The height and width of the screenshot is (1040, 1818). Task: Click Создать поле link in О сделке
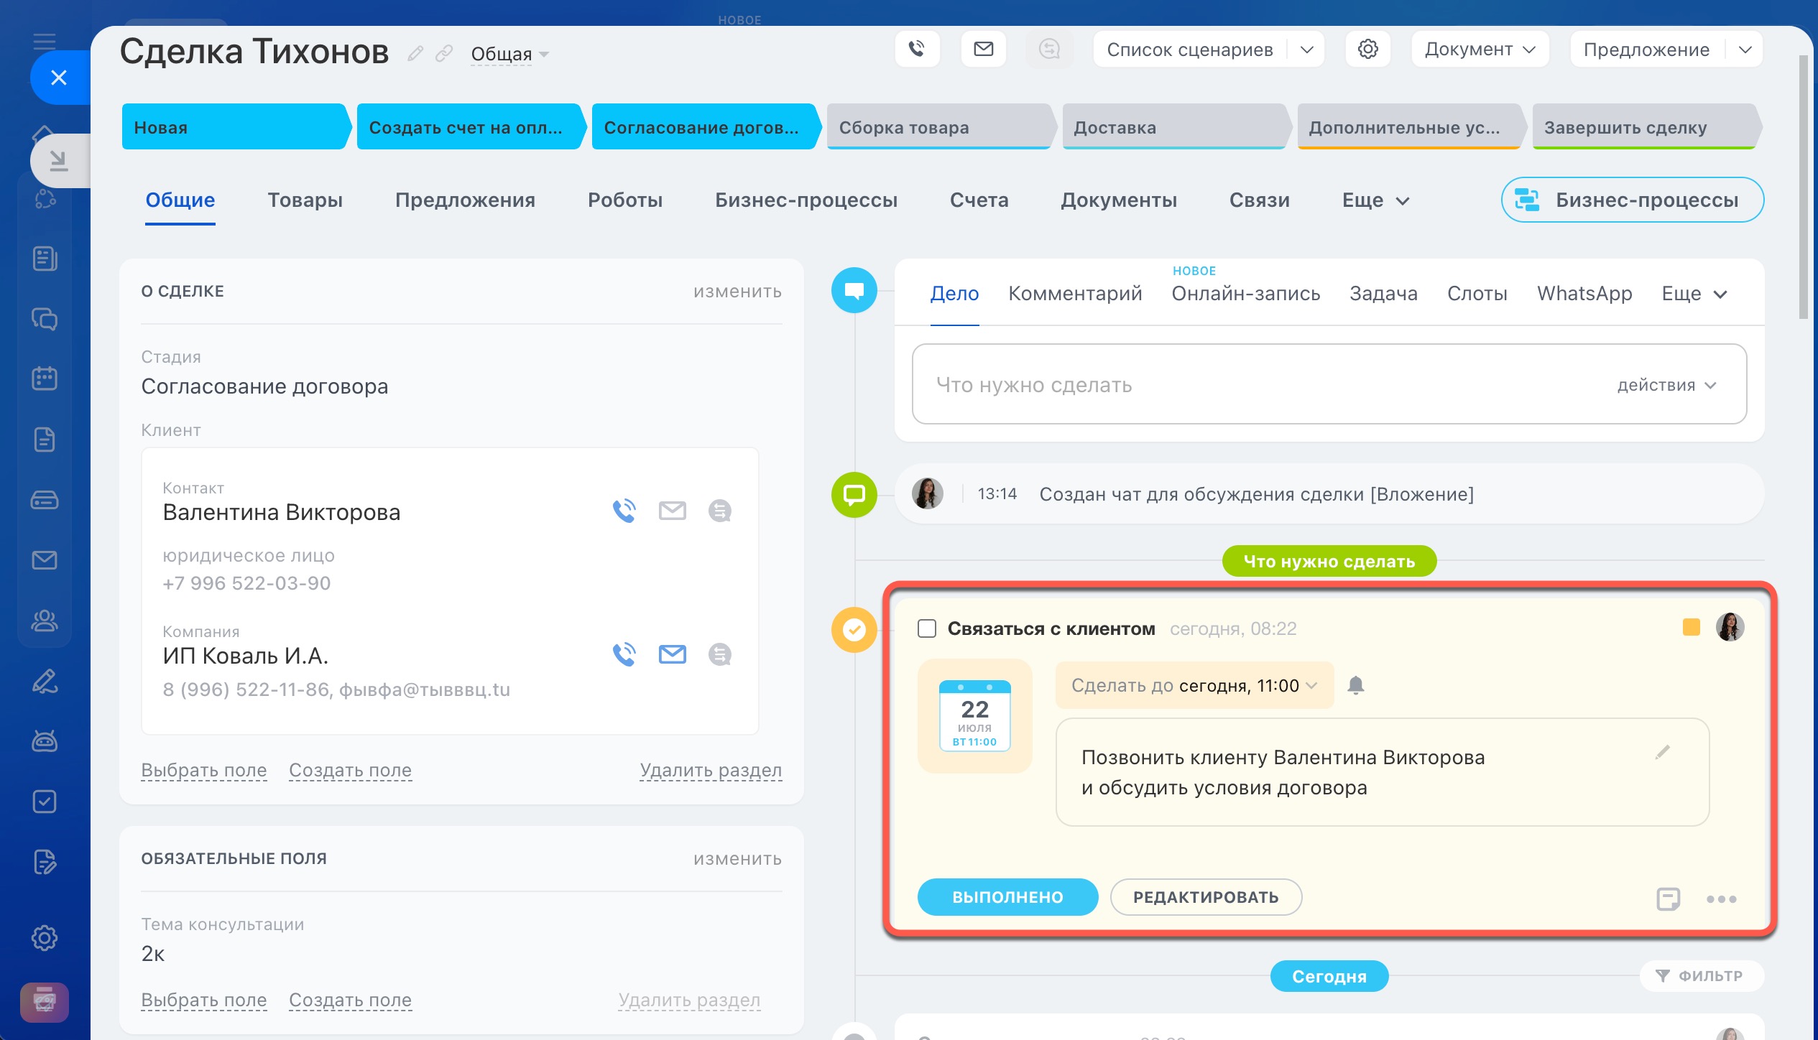pos(350,770)
